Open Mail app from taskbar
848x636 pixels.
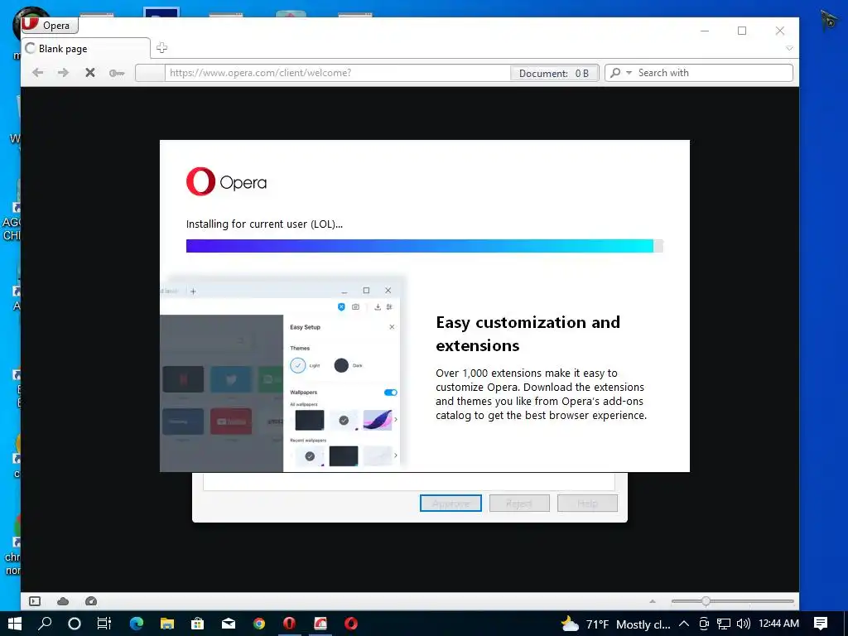(x=229, y=624)
